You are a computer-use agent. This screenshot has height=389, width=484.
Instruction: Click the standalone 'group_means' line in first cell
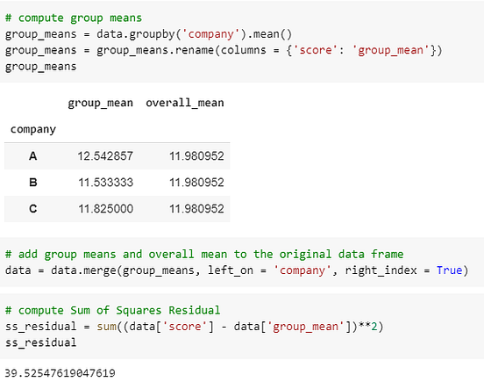(x=40, y=67)
